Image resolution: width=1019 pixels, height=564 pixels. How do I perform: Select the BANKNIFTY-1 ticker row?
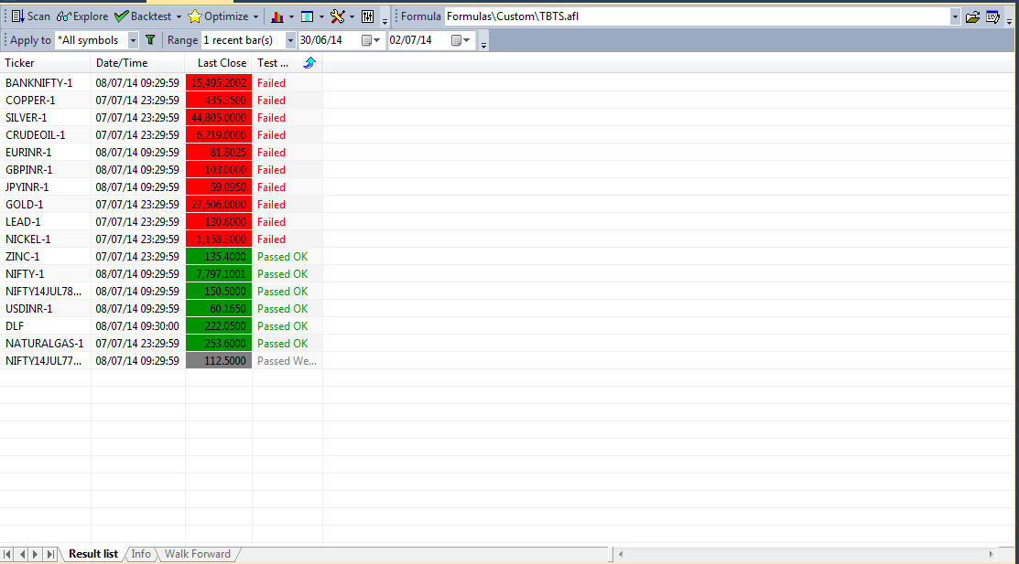pos(39,83)
